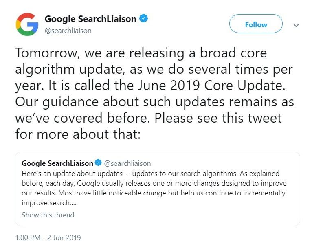Select "Show this thread" in the quoted tweet
This screenshot has width=312, height=246.
(48, 215)
